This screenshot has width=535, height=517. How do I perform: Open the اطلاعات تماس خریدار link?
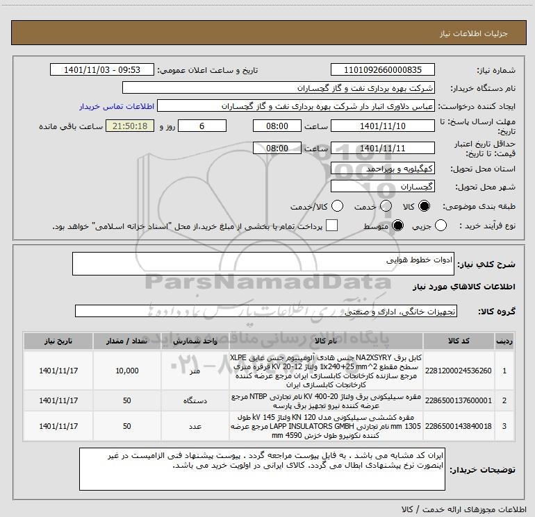pyautogui.click(x=117, y=106)
